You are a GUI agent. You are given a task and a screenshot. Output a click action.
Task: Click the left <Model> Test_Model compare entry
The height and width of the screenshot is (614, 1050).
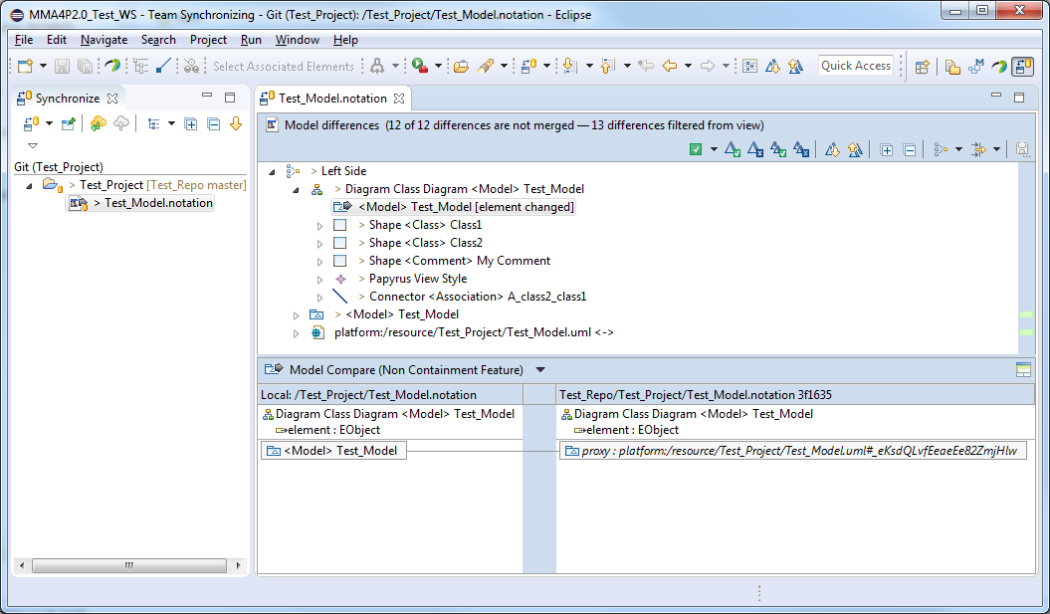(333, 451)
